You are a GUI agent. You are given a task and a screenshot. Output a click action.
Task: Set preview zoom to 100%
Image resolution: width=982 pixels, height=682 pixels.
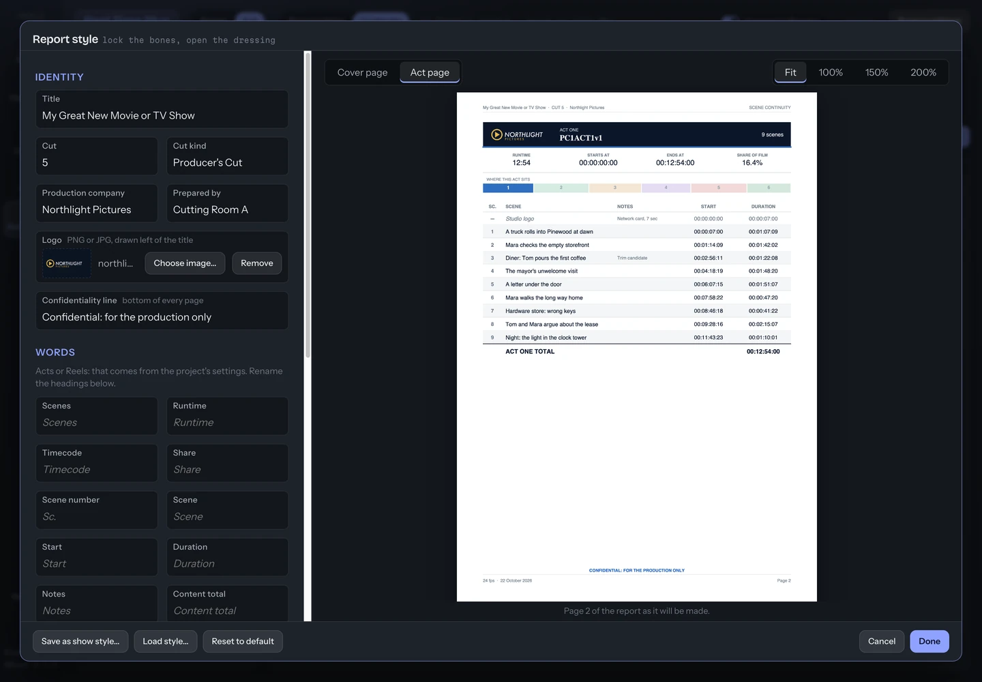pyautogui.click(x=831, y=72)
